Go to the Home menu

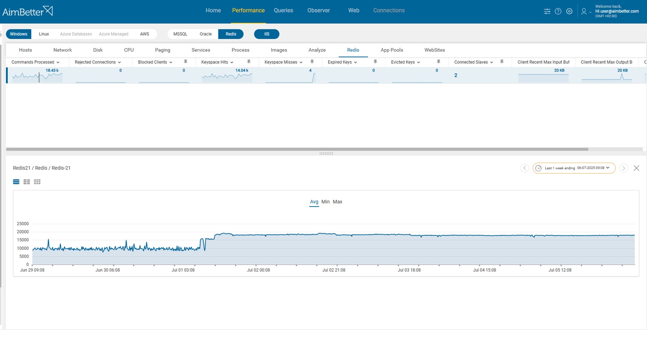pyautogui.click(x=213, y=11)
